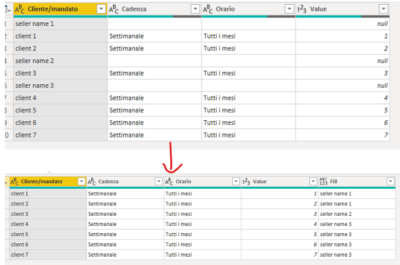
Task: Select the Fill column header
Action: (x=357, y=181)
